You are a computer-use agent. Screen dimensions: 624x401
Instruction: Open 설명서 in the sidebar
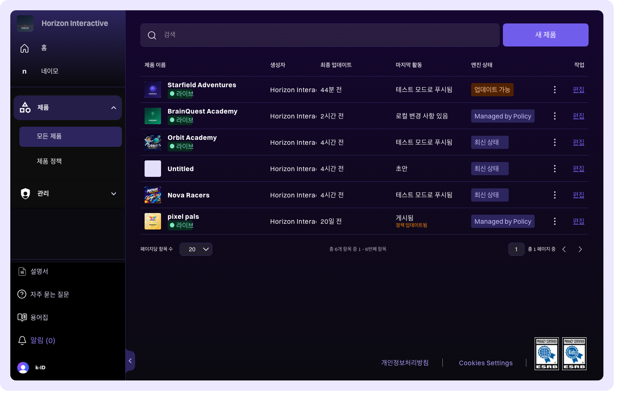pos(39,271)
